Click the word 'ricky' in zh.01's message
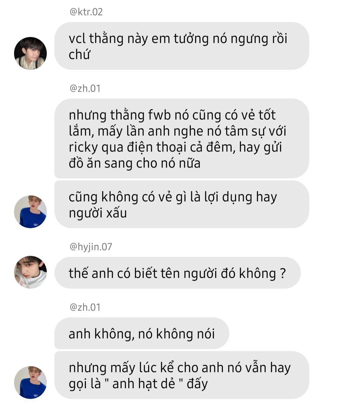 coord(83,147)
